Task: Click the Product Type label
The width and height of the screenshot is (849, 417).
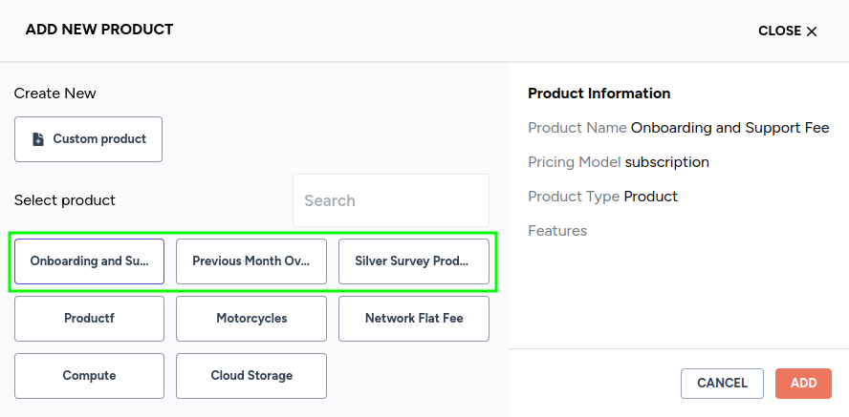Action: click(x=573, y=197)
